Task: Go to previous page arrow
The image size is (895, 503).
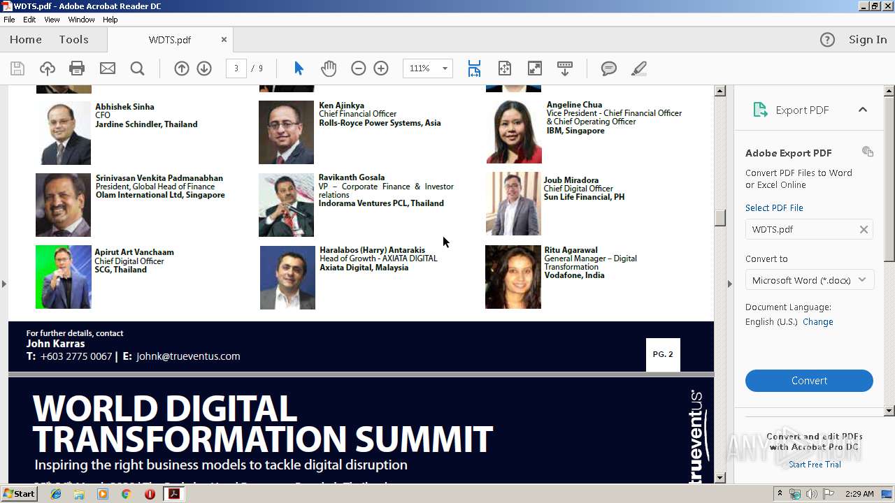Action: coord(182,68)
